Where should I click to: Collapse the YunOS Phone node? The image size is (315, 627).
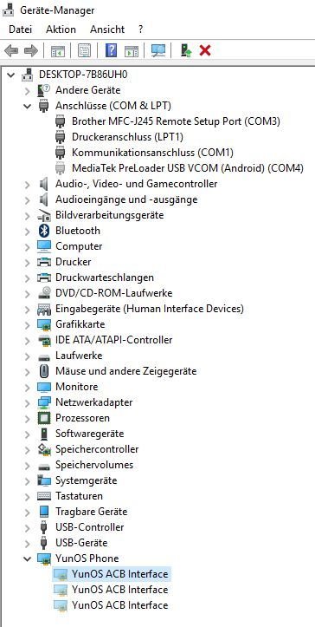click(27, 558)
